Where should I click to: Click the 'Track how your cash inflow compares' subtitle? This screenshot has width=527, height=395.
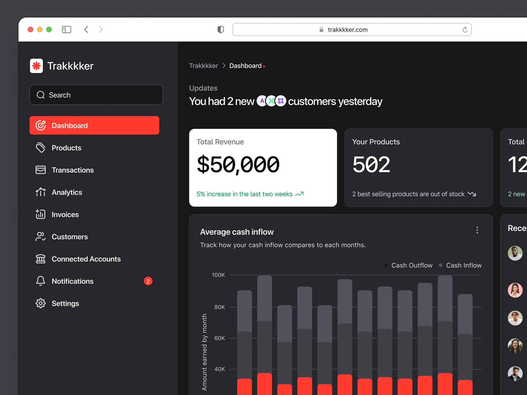pyautogui.click(x=283, y=245)
